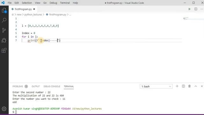Open the Search view in the activity bar

4,20
